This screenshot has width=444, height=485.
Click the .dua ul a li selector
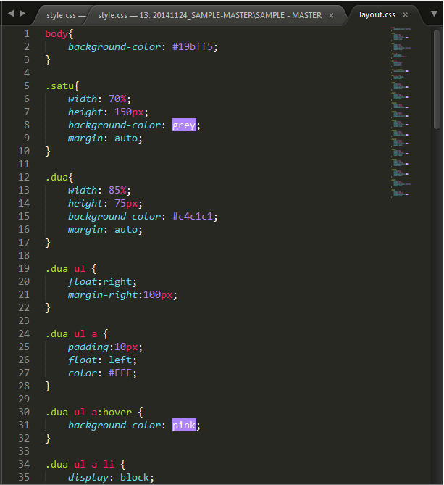(x=80, y=464)
